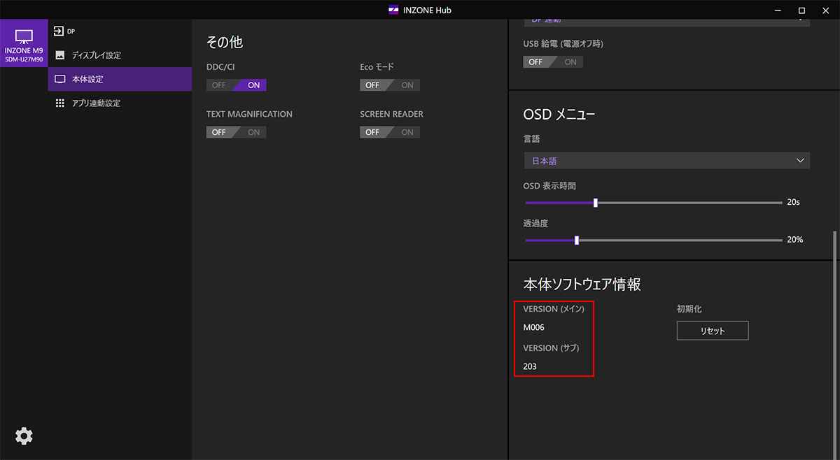The image size is (840, 460).
Task: Enable the Eco モード switch
Action: [x=405, y=85]
